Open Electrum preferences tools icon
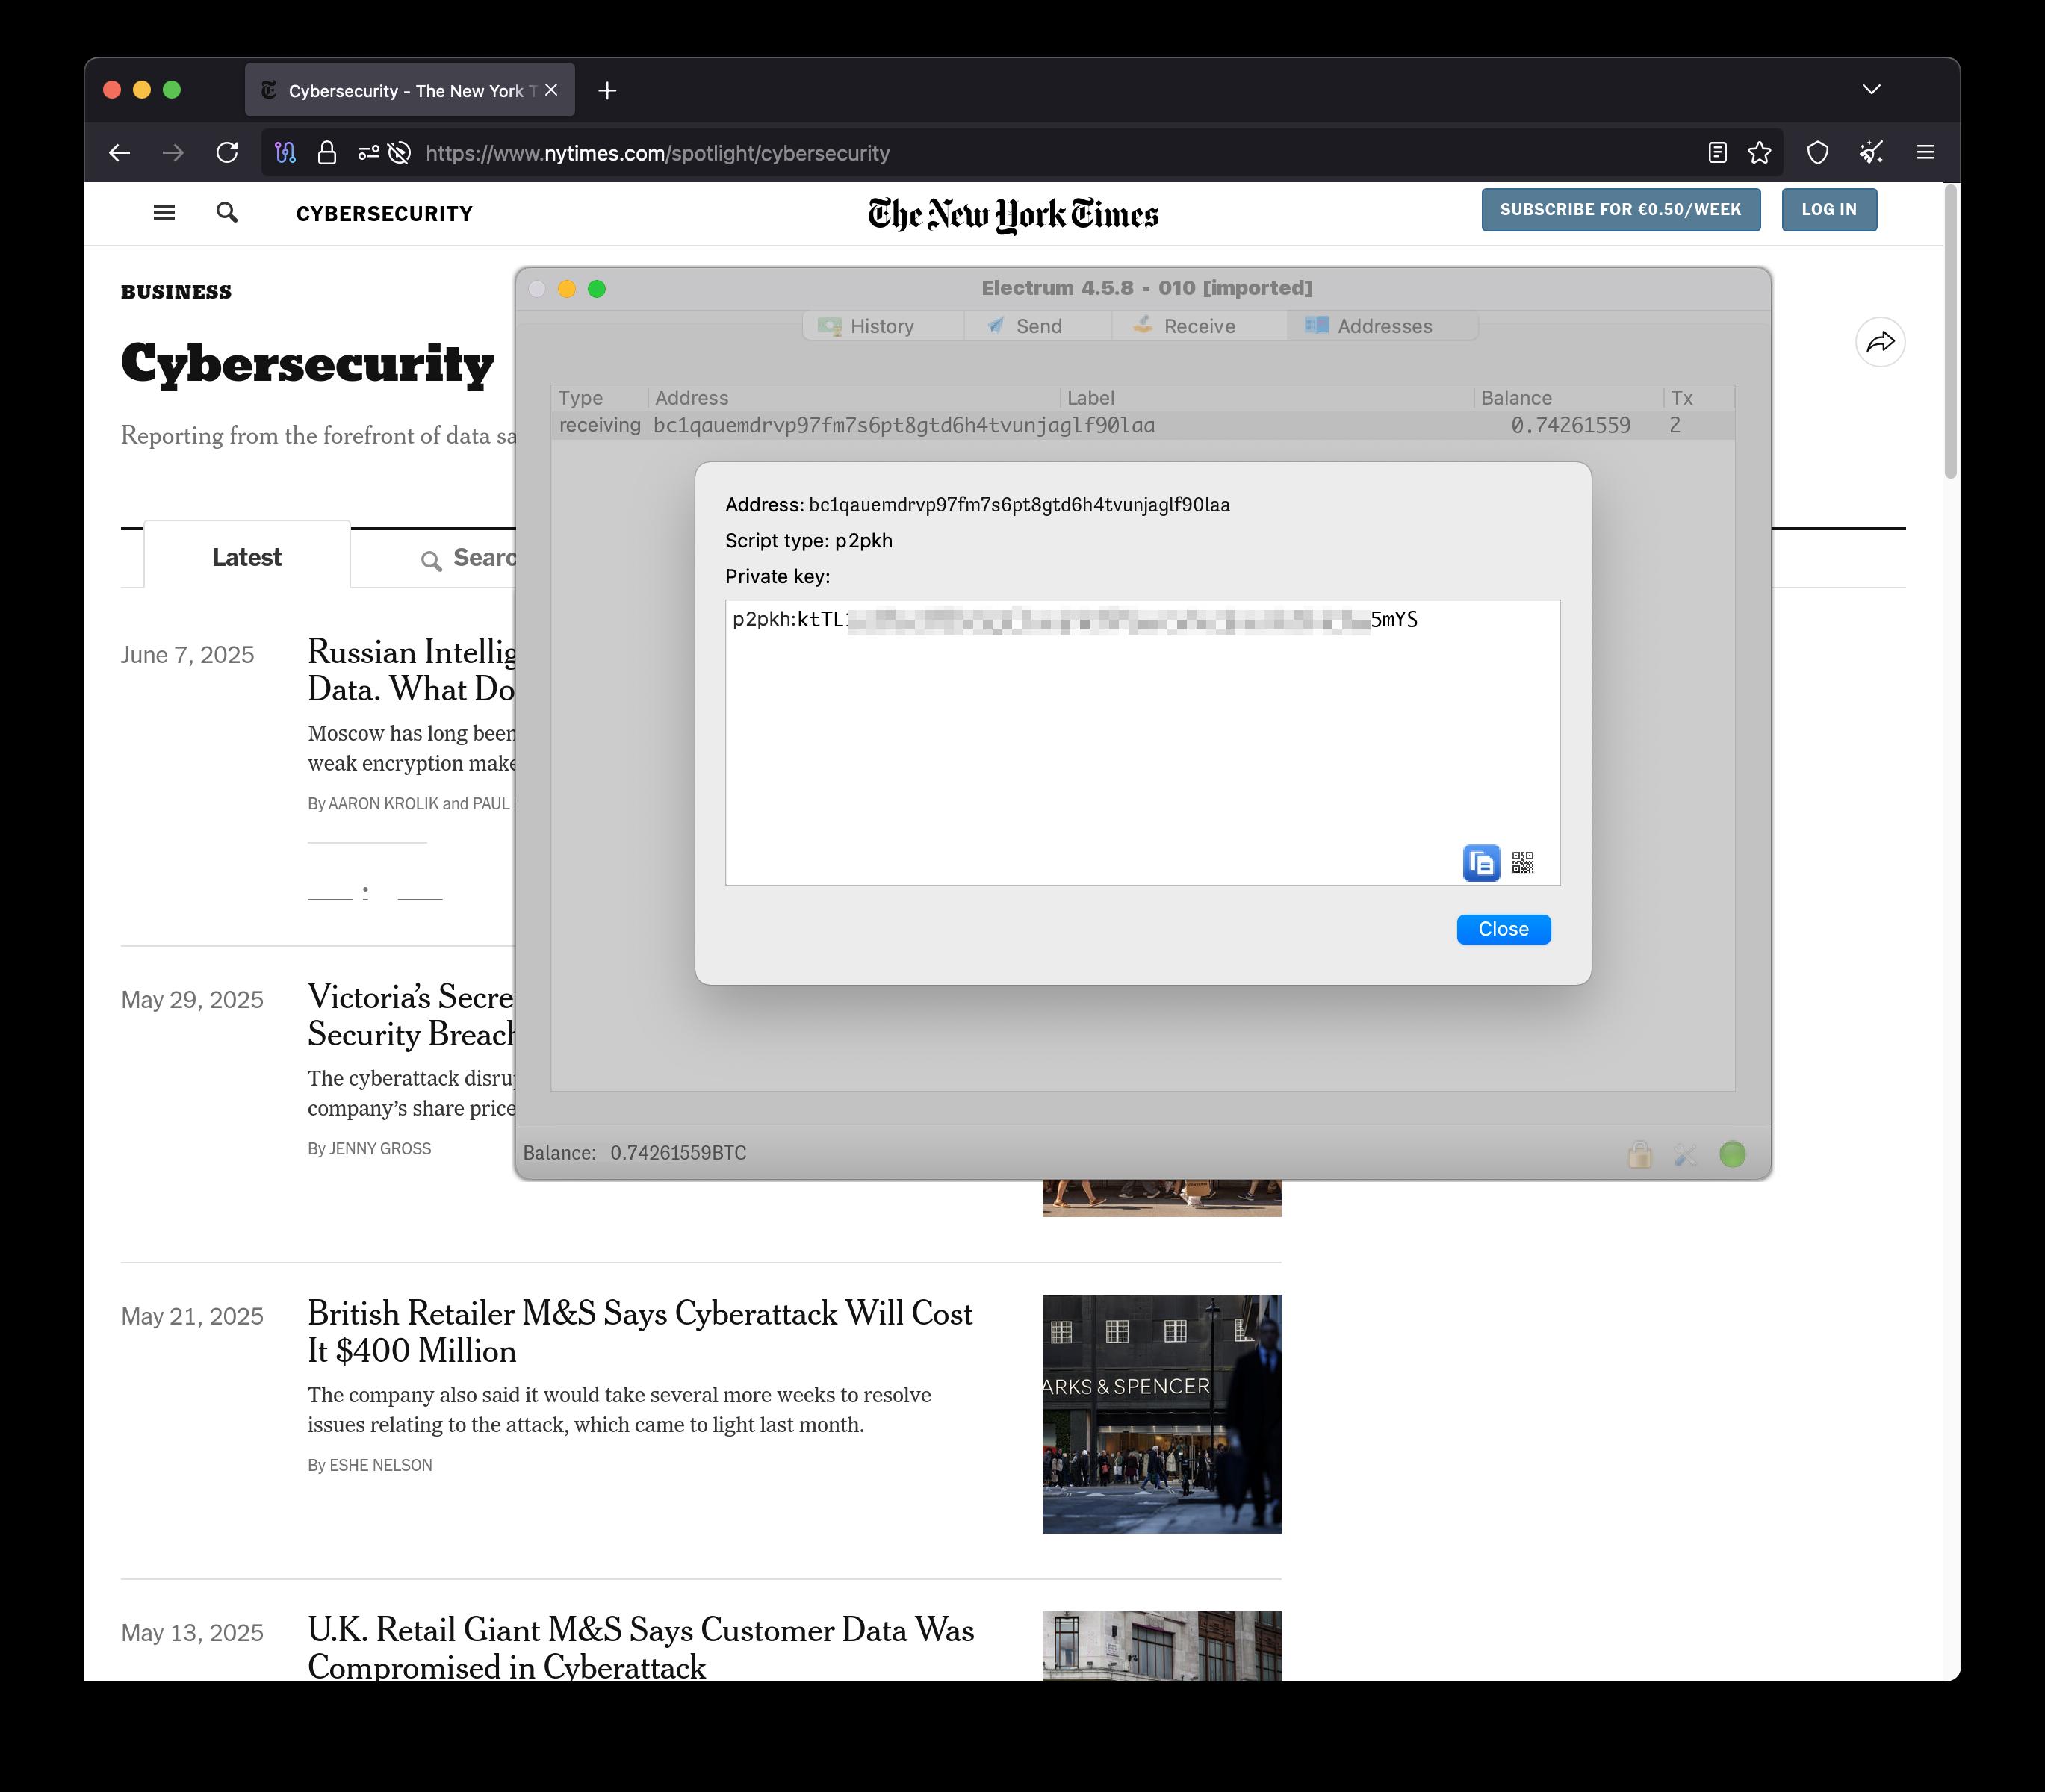 click(x=1686, y=1154)
